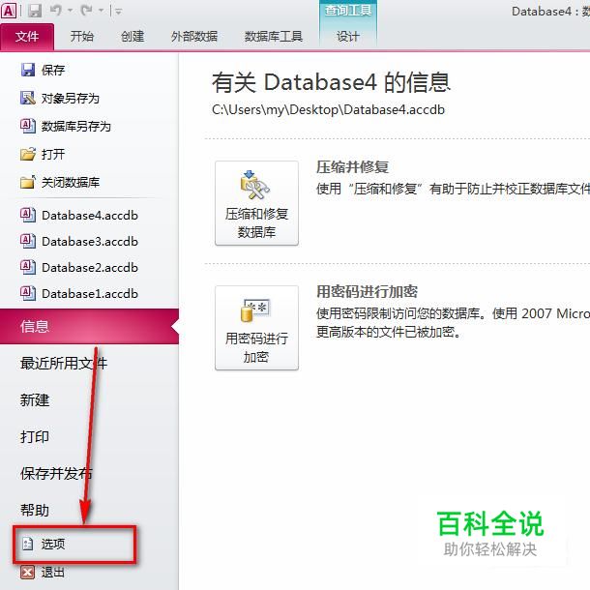Click the 用密码进行加密 button
Screen dimensions: 590x590
click(256, 328)
